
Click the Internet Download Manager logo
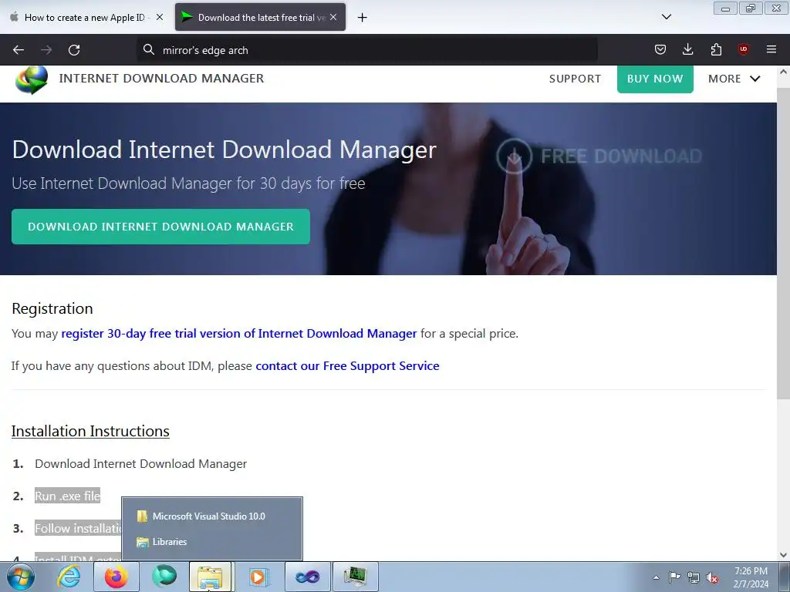tap(32, 79)
